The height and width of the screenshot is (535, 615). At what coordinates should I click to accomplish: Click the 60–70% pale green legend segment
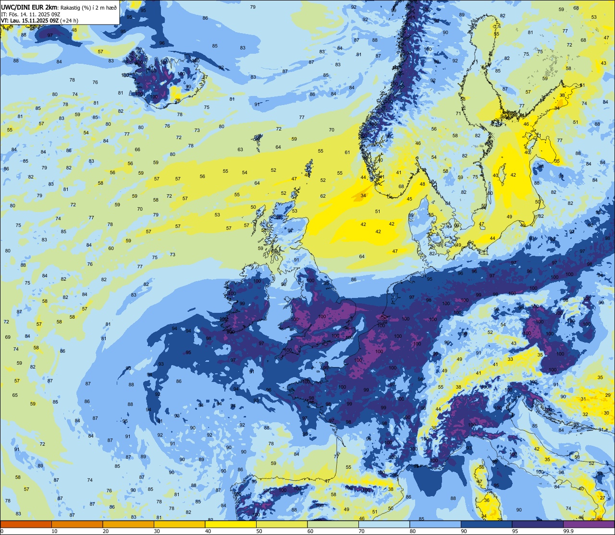(333, 524)
